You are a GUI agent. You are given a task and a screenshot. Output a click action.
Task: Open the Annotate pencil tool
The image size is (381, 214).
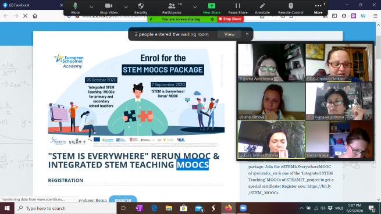262,8
